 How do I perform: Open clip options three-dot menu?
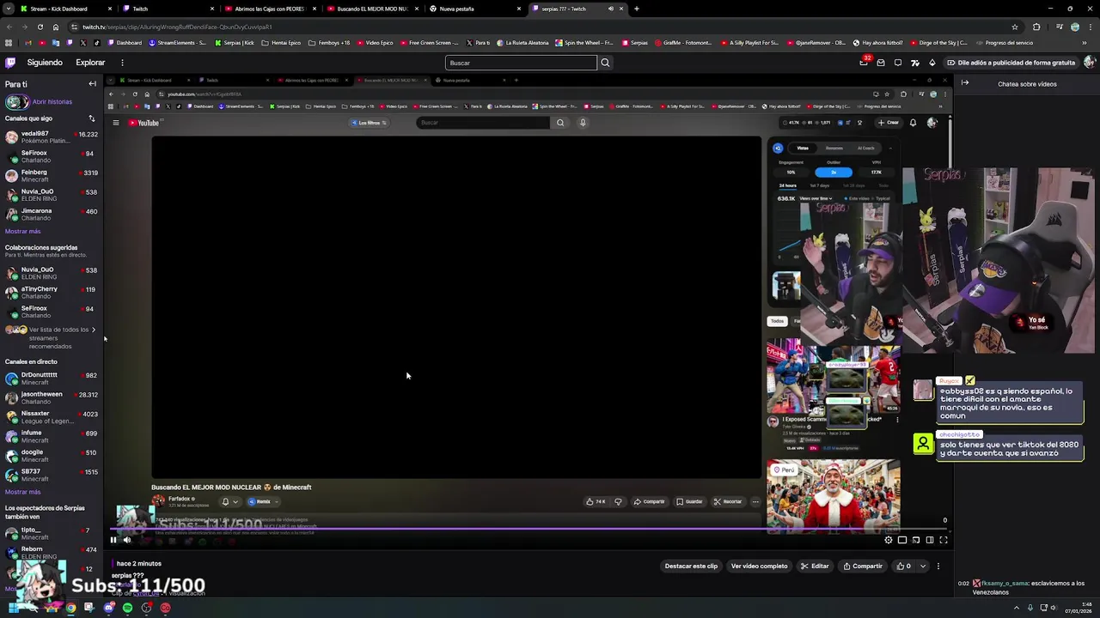[938, 566]
